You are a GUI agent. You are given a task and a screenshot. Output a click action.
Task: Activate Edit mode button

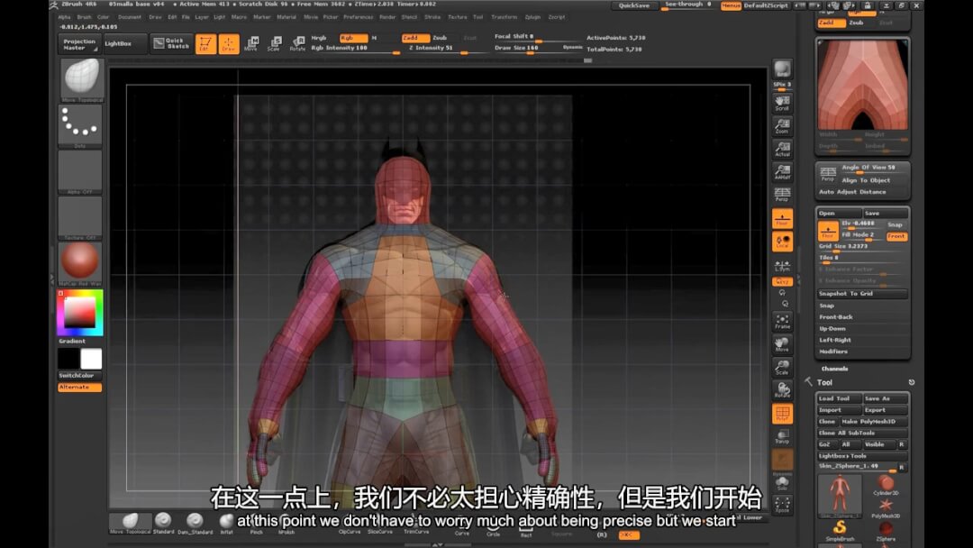(x=205, y=43)
